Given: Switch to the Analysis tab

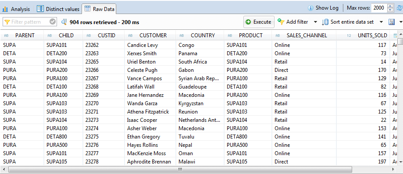Looking at the screenshot, I should point(16,9).
